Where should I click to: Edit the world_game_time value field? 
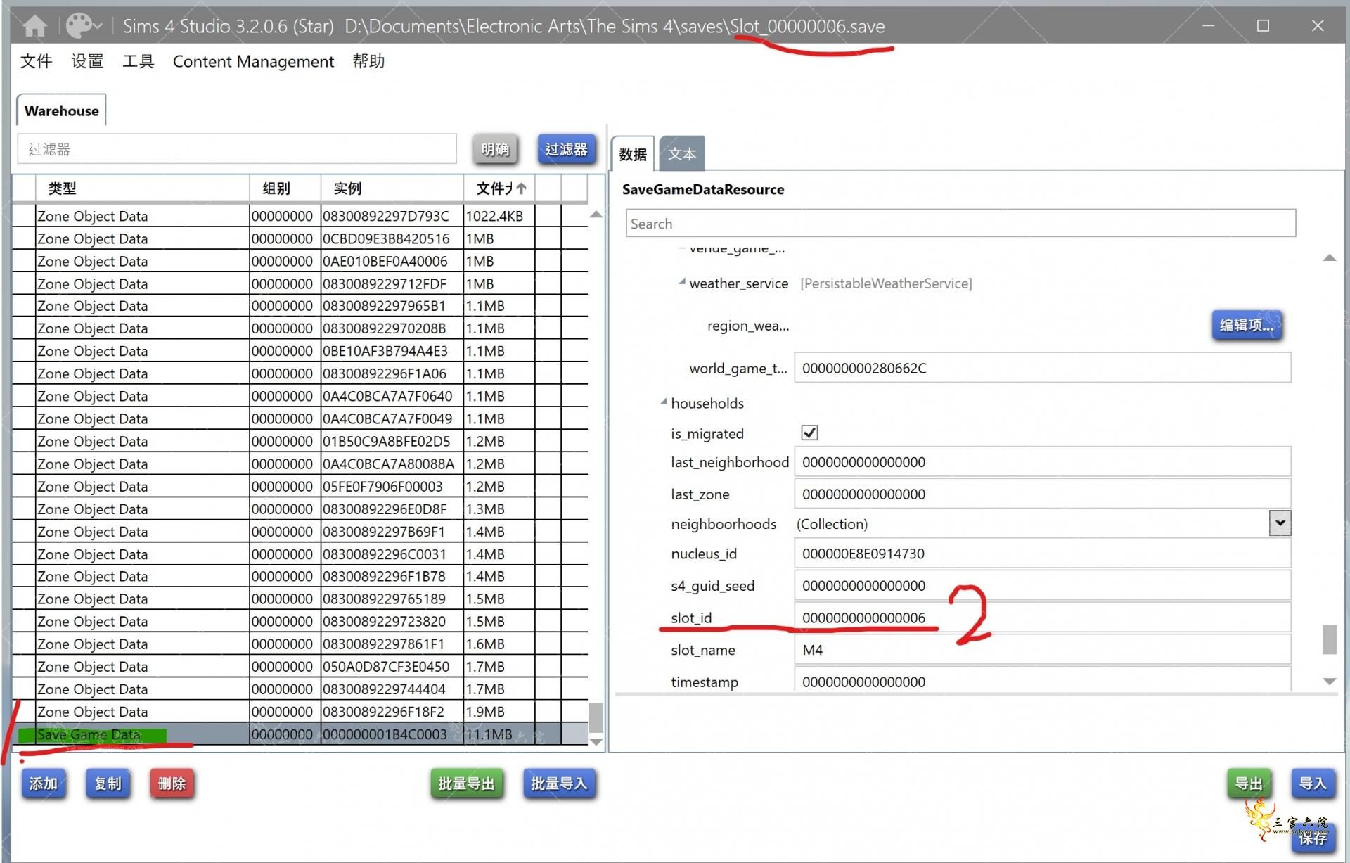click(1042, 368)
